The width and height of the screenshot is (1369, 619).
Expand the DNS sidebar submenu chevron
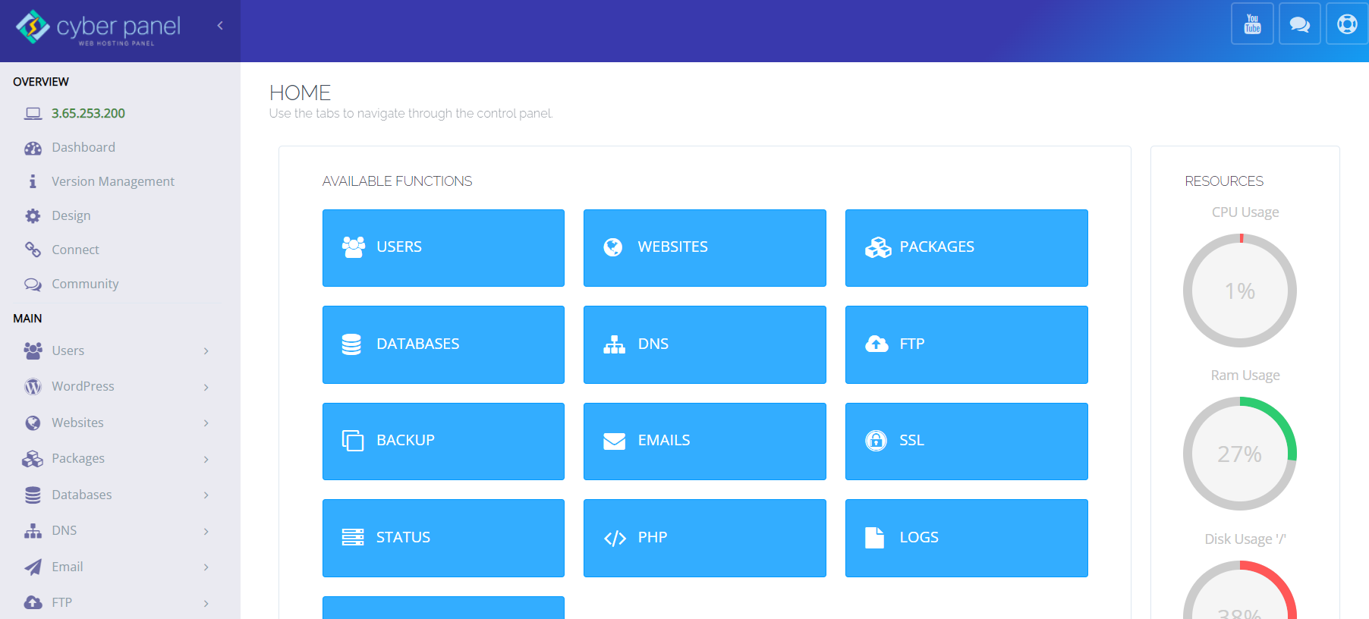[x=206, y=531]
